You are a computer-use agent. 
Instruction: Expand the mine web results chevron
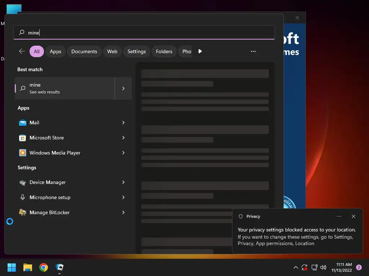(x=123, y=88)
